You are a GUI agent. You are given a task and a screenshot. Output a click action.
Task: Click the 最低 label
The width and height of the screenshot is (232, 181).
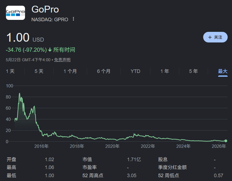[11, 176]
